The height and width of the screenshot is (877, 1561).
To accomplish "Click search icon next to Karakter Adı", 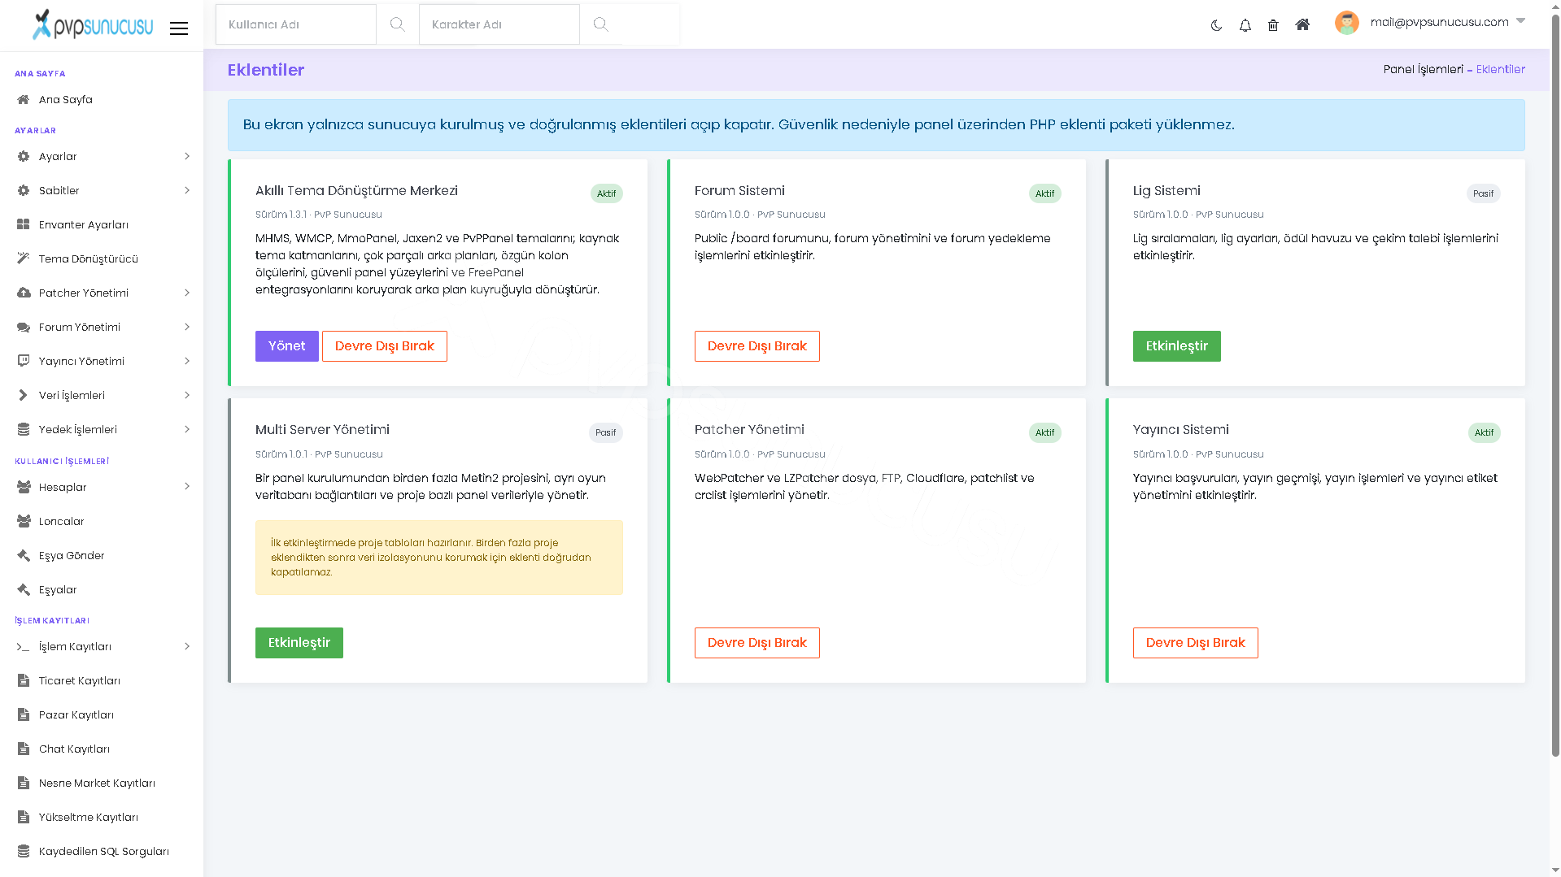I will click(600, 24).
